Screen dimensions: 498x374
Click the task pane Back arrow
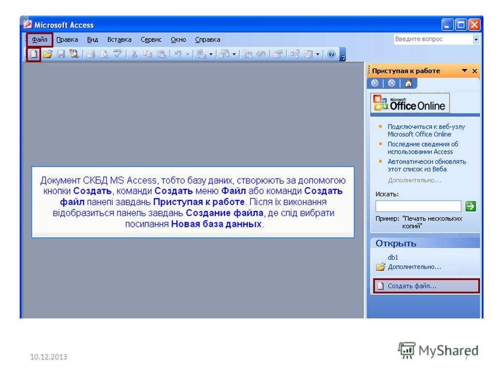[375, 83]
